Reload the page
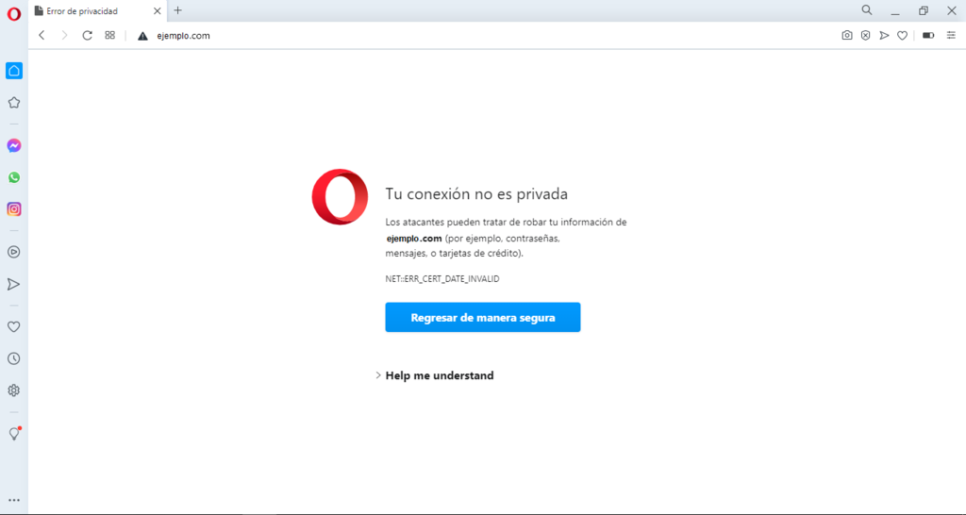 coord(87,36)
